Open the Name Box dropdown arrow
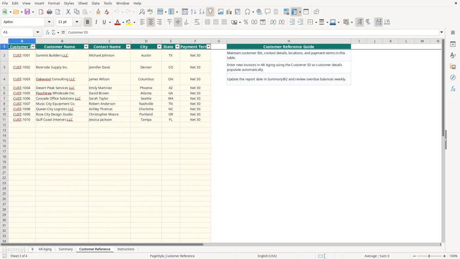Screen dimensions: 460x259 (x=38, y=33)
